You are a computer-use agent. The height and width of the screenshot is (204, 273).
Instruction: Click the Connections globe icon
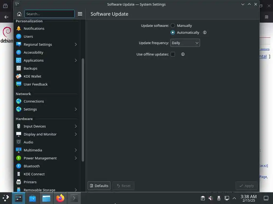[19, 101]
